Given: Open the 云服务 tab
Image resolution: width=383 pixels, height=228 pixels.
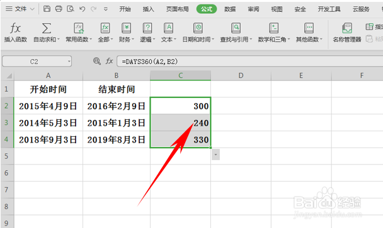Looking at the screenshot, I should click(361, 9).
